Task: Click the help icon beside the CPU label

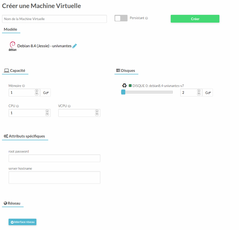Action: [18, 106]
